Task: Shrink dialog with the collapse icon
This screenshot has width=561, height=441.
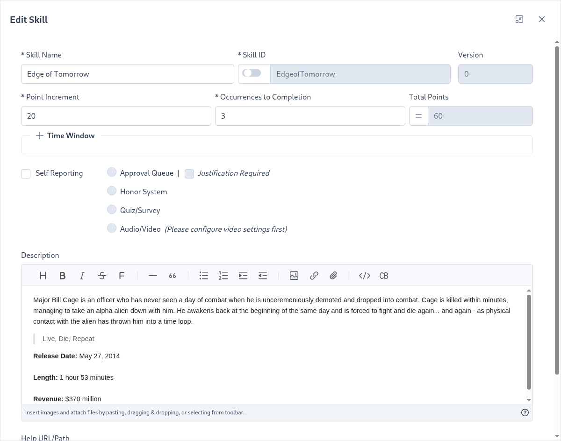Action: coord(519,19)
